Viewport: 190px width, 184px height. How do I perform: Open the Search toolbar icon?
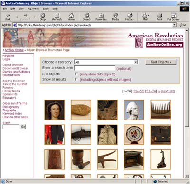pos(87,17)
